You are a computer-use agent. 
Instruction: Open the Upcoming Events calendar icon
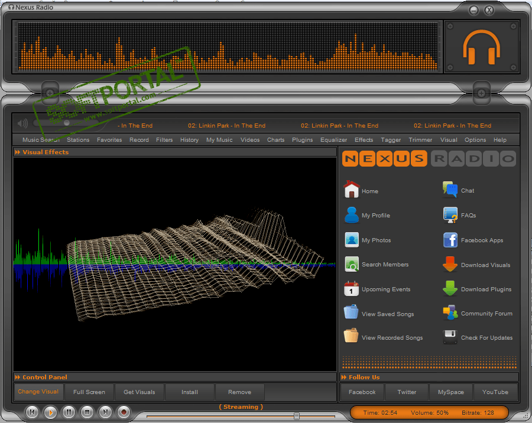[352, 289]
